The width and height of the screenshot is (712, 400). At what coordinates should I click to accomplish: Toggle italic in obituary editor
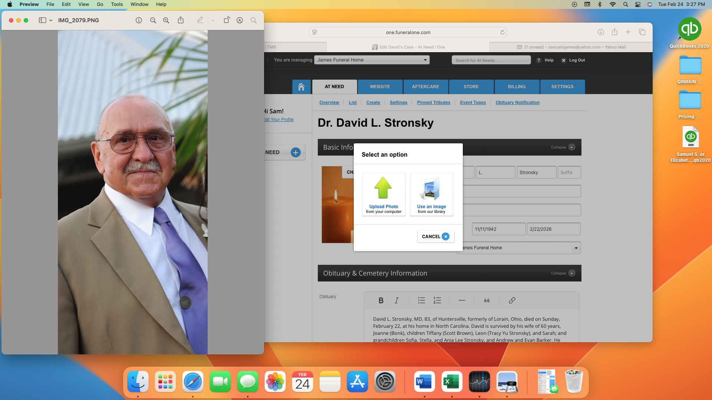pyautogui.click(x=396, y=300)
